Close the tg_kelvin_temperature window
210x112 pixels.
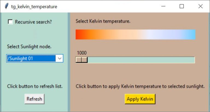tap(200, 6)
